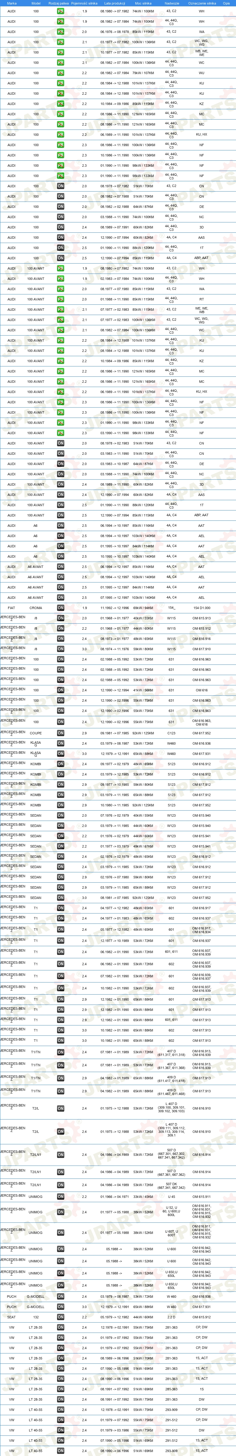
Task: Click ON icon in Audi 100 Avant ABP, AAT row
Action: pyautogui.click(x=60, y=515)
